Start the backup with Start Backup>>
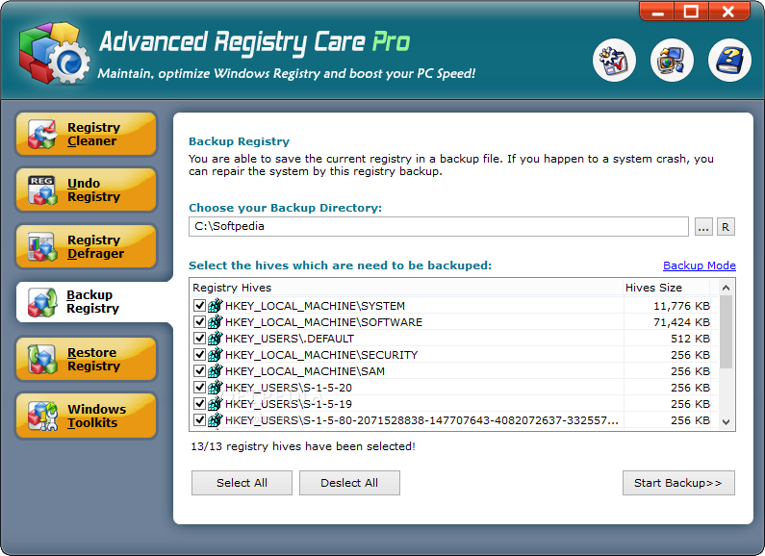This screenshot has width=765, height=556. coord(678,483)
